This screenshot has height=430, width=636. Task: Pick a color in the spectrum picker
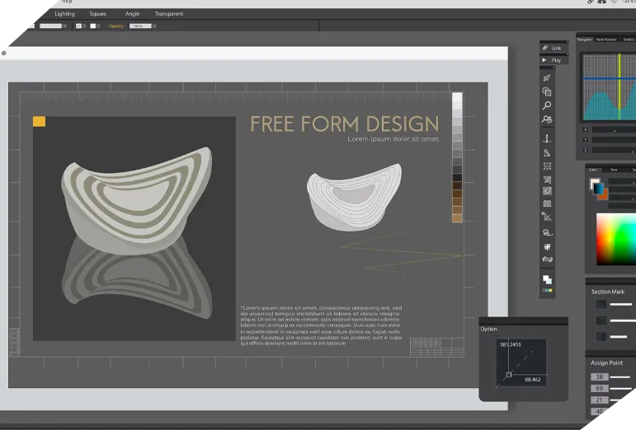[x=616, y=239]
